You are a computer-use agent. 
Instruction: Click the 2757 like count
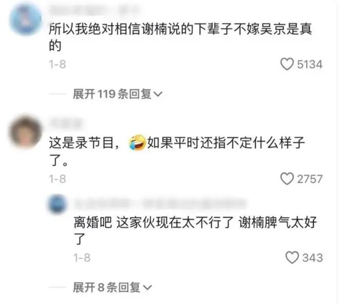click(309, 179)
